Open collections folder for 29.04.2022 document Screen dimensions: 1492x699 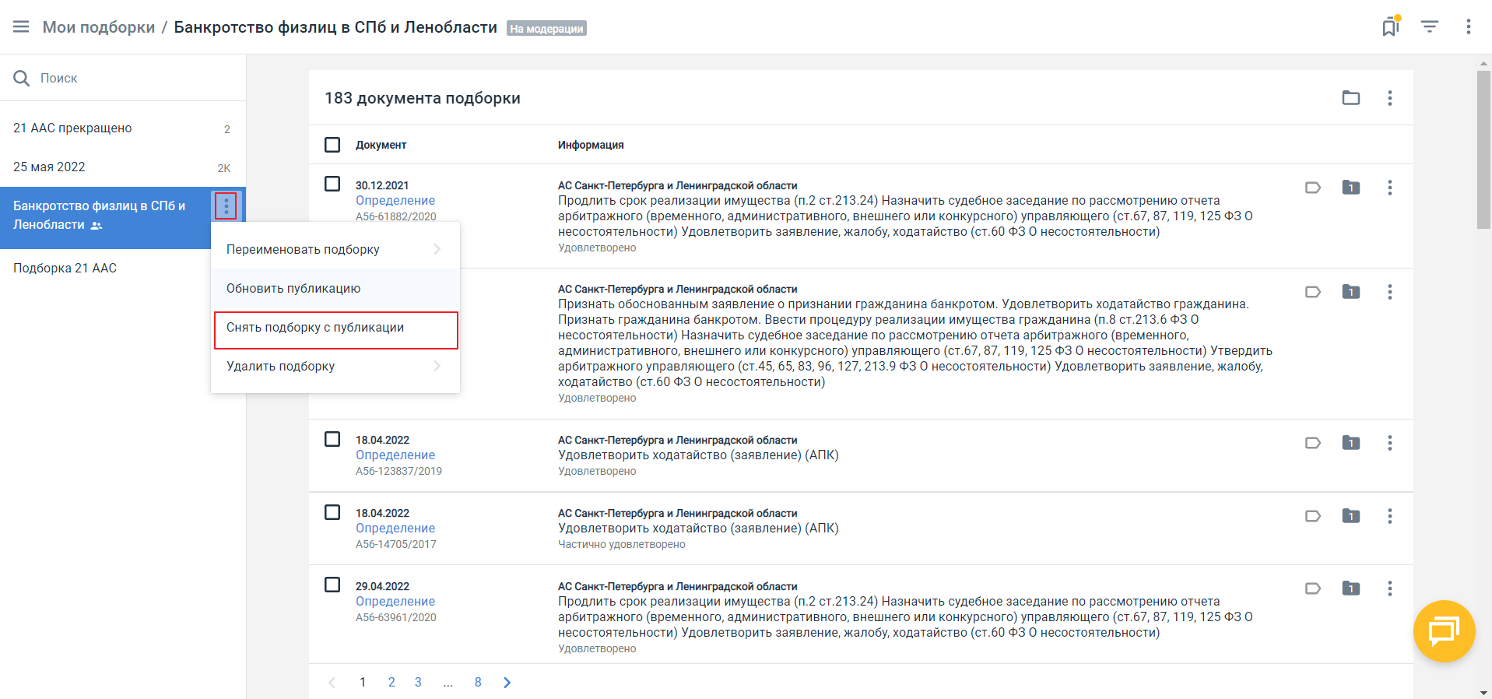click(1351, 588)
